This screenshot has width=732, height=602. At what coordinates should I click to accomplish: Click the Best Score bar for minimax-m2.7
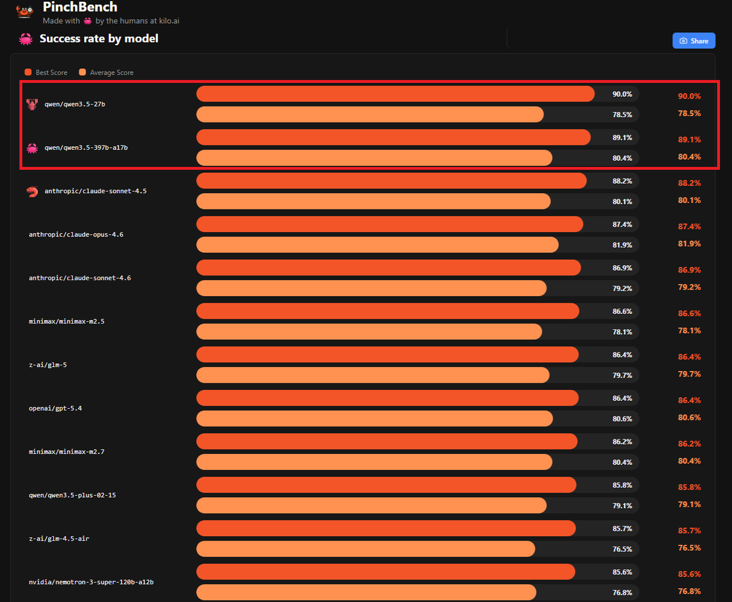coord(387,441)
